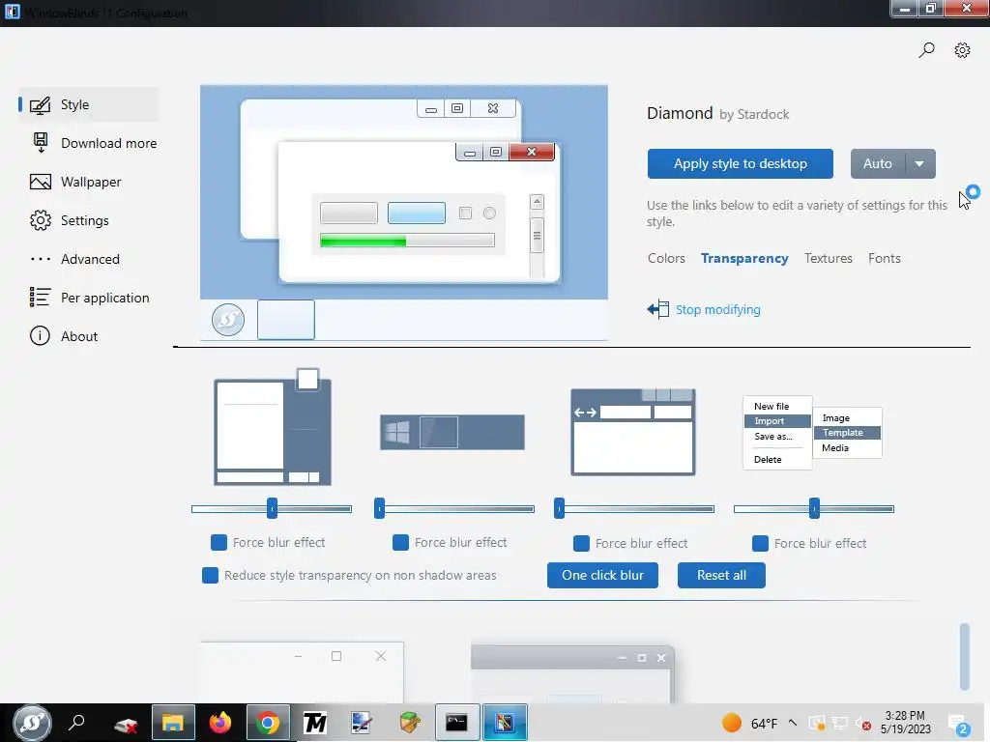Expand the Auto dropdown arrow
990x742 pixels.
pos(920,164)
